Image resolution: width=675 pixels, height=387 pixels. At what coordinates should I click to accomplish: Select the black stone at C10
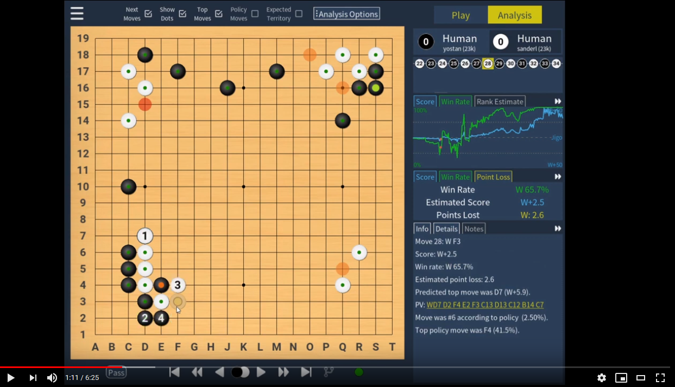(128, 186)
